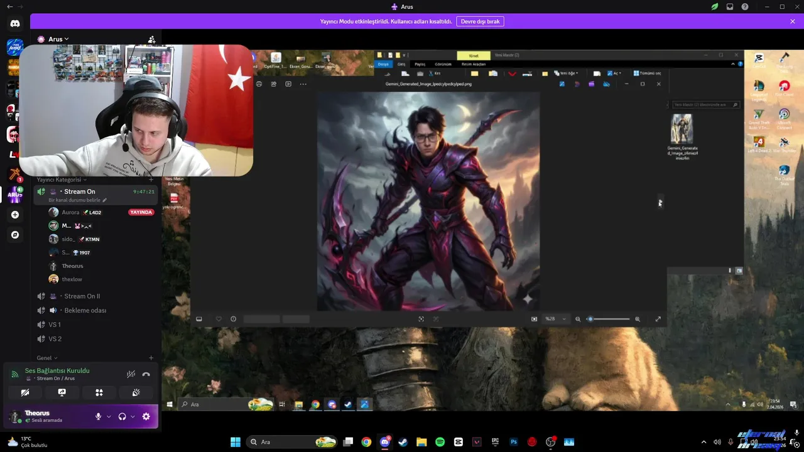Toggle camera on in voice panel
This screenshot has height=452, width=804.
(25, 392)
